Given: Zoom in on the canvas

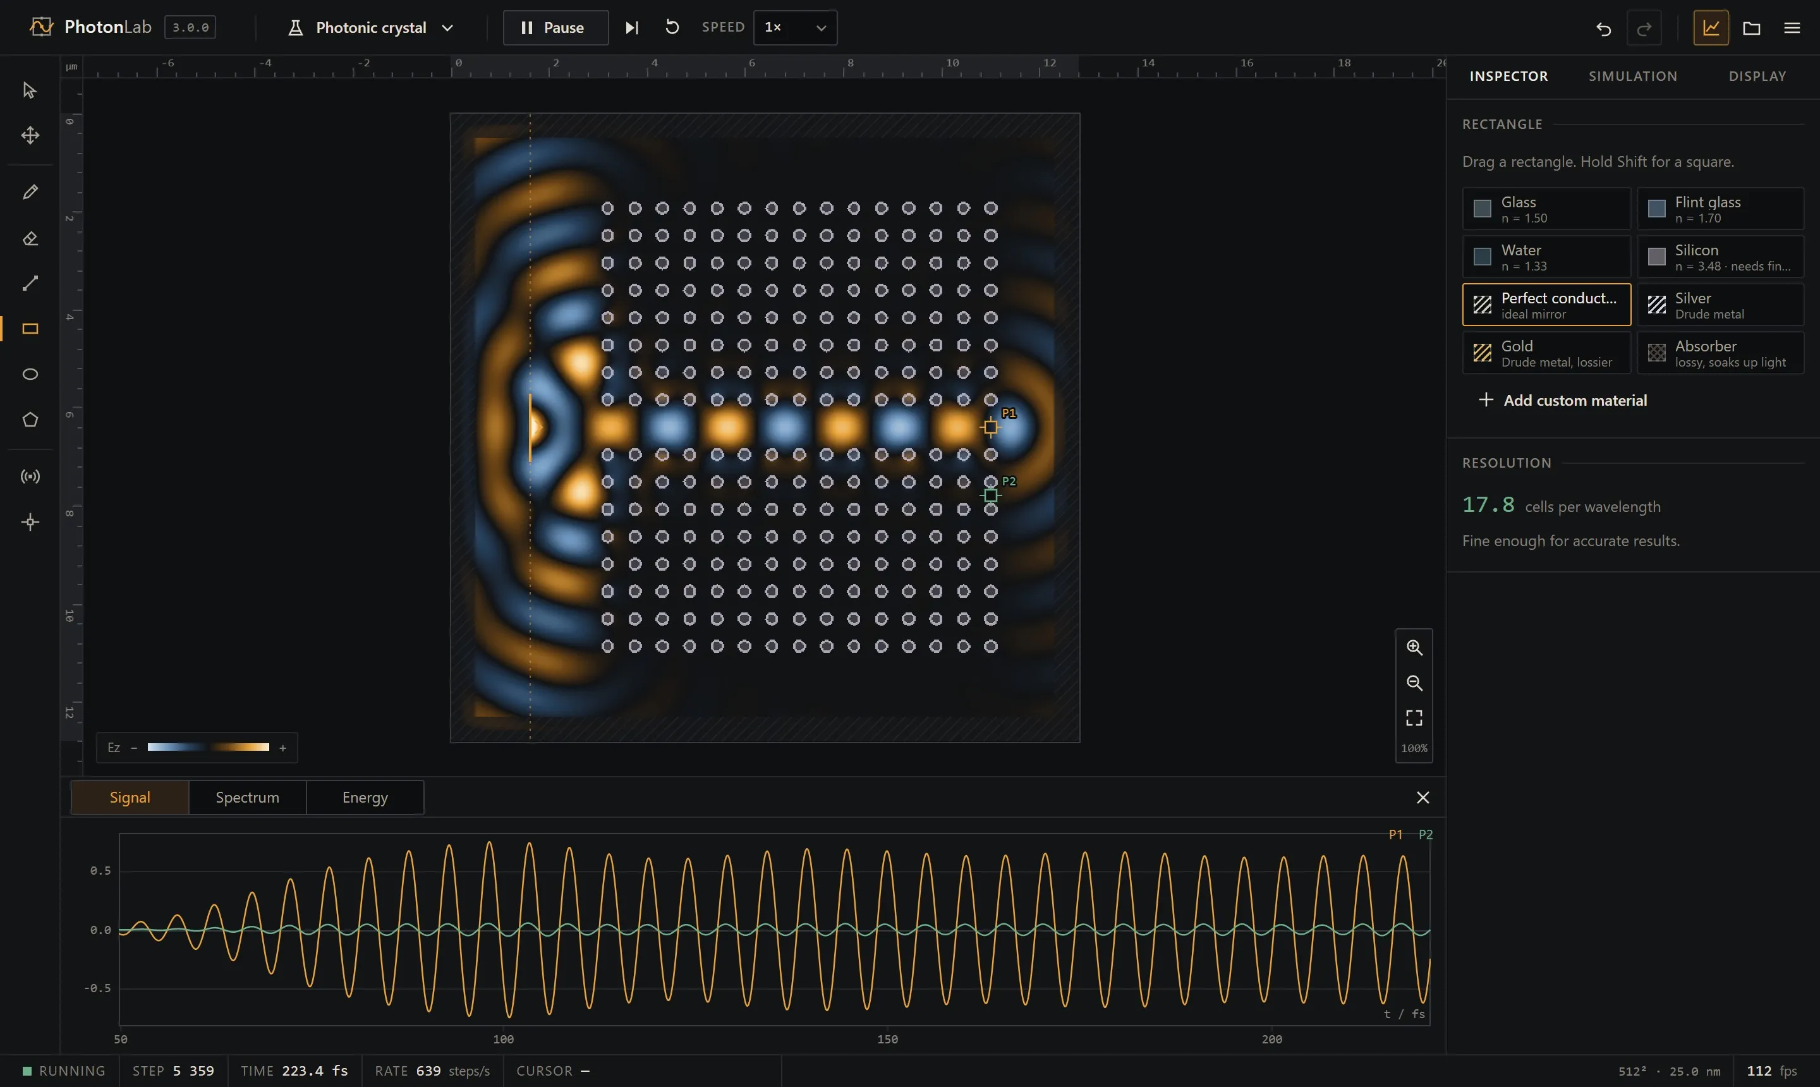Looking at the screenshot, I should pyautogui.click(x=1414, y=648).
